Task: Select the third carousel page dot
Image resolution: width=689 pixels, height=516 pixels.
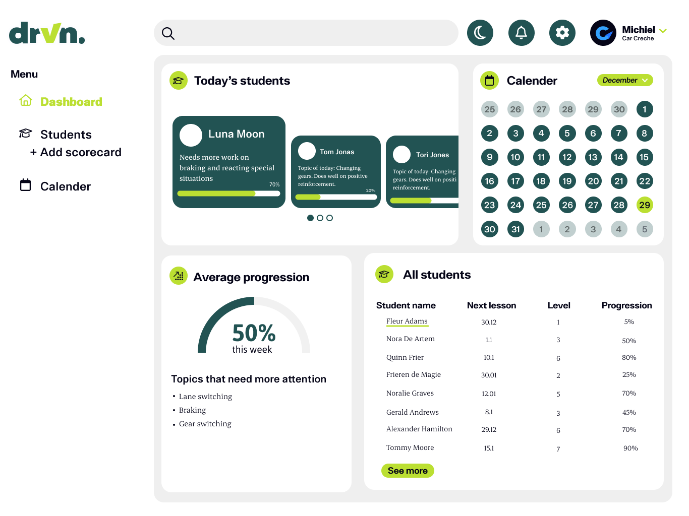Action: click(x=329, y=218)
